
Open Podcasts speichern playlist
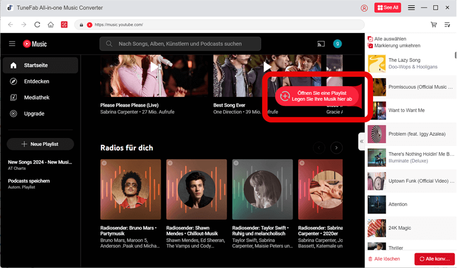tap(29, 184)
